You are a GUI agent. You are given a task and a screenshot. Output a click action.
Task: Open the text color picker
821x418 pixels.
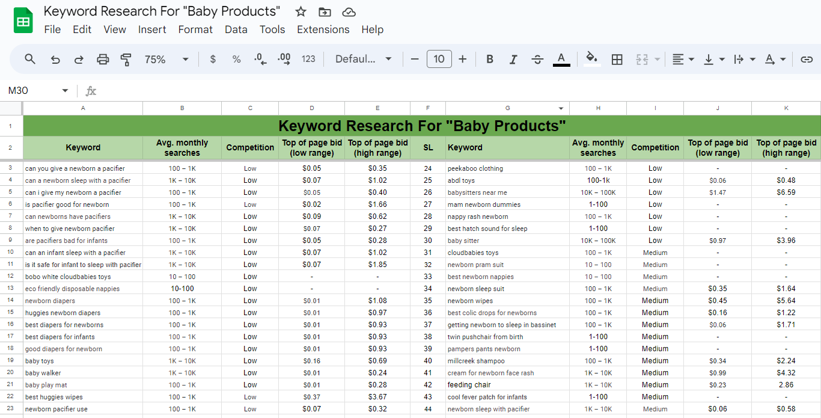(561, 59)
